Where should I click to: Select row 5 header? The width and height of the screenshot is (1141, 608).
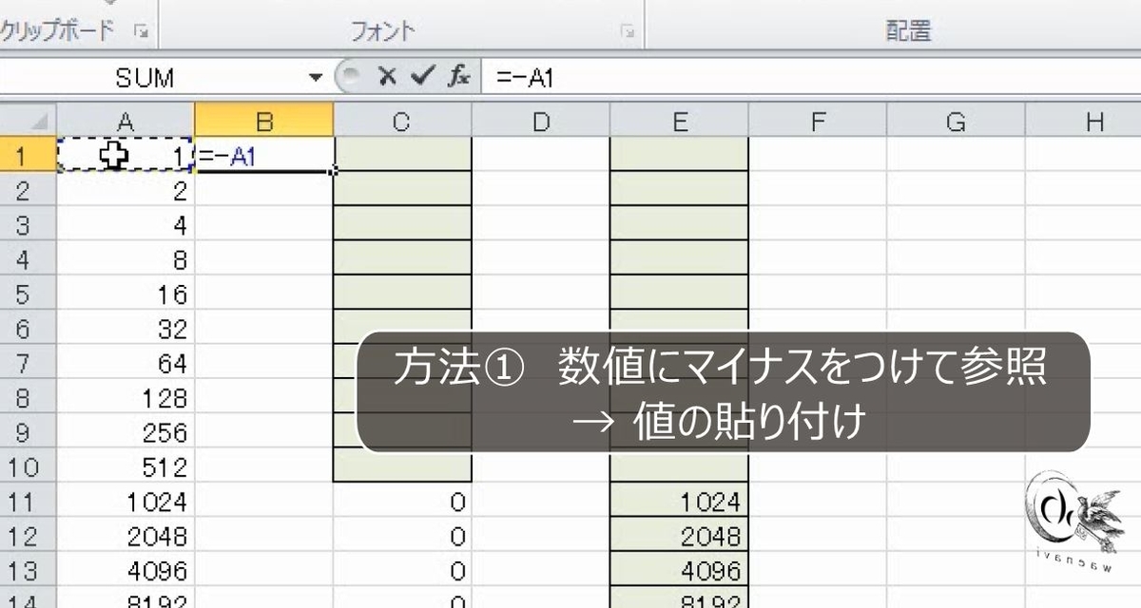29,293
